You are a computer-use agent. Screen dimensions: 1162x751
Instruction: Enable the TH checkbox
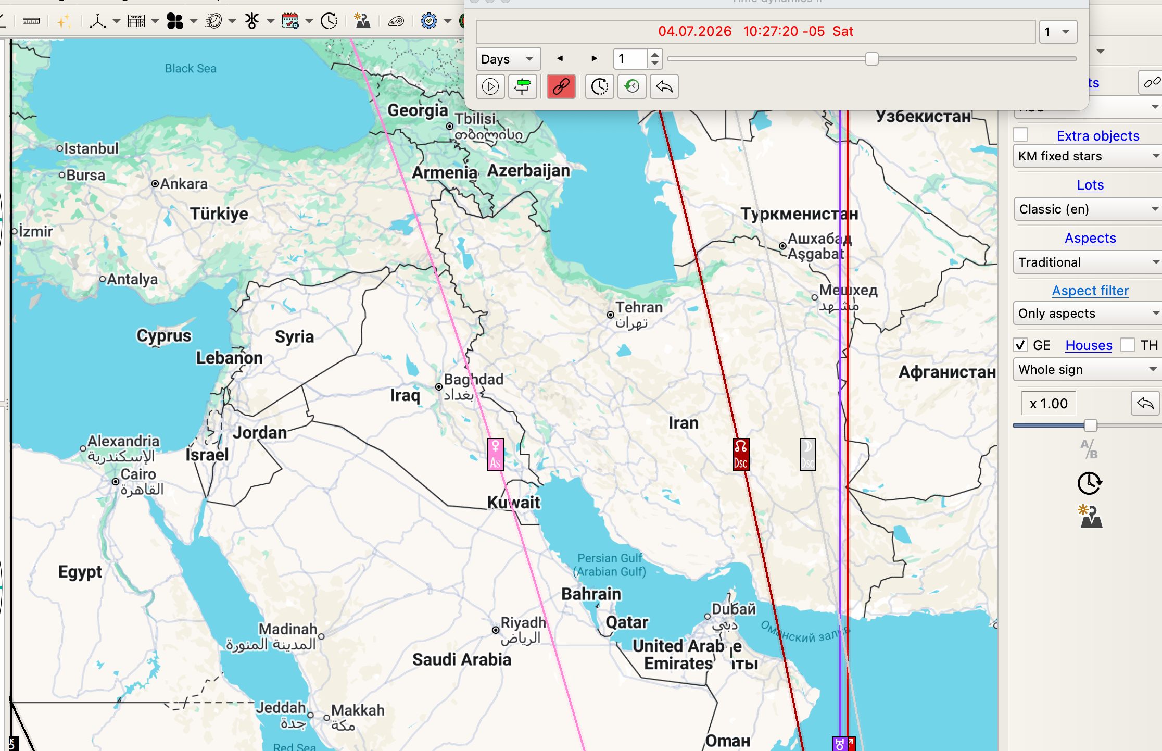pyautogui.click(x=1128, y=345)
